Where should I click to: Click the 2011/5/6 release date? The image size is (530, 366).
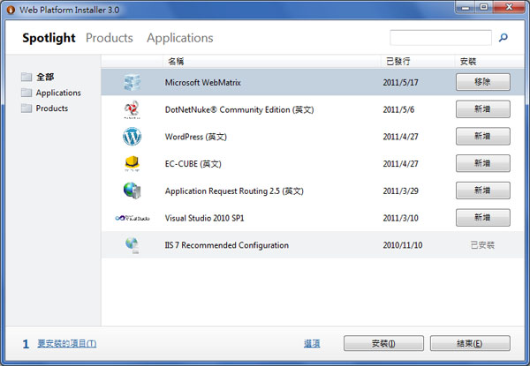pos(398,110)
